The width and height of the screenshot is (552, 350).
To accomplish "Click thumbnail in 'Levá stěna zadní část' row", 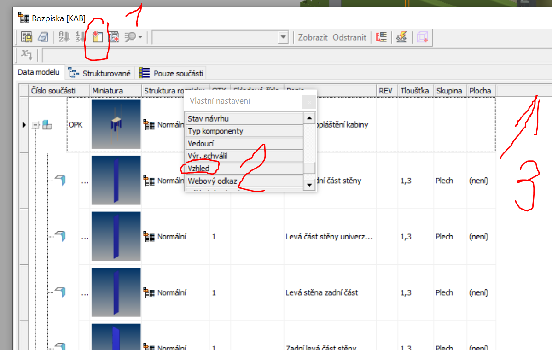I will pyautogui.click(x=116, y=292).
